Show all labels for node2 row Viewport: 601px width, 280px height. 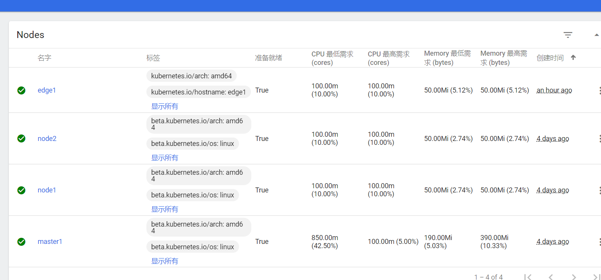click(164, 158)
